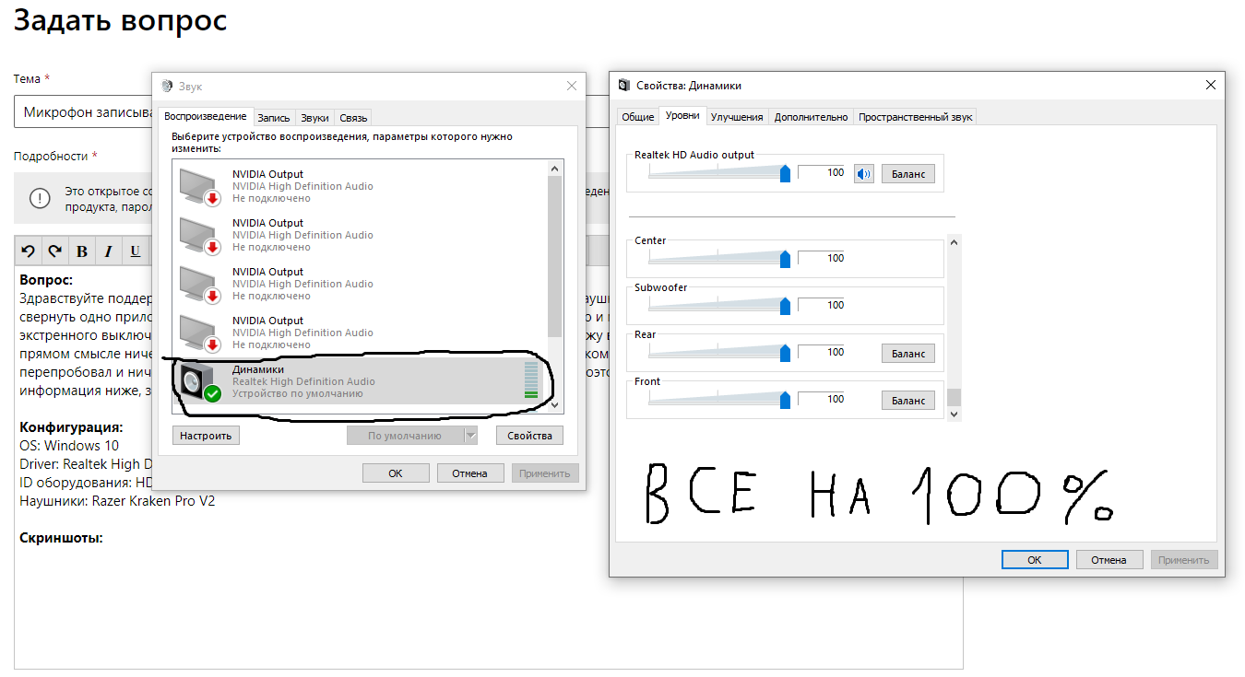Viewport: 1245px width, 677px height.
Task: Click the playback devices list scrollbar up arrow
Action: tap(555, 169)
